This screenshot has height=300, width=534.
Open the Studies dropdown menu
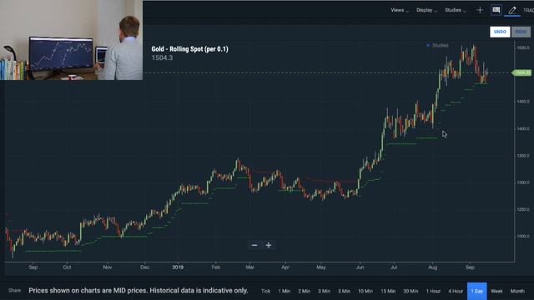coord(455,10)
